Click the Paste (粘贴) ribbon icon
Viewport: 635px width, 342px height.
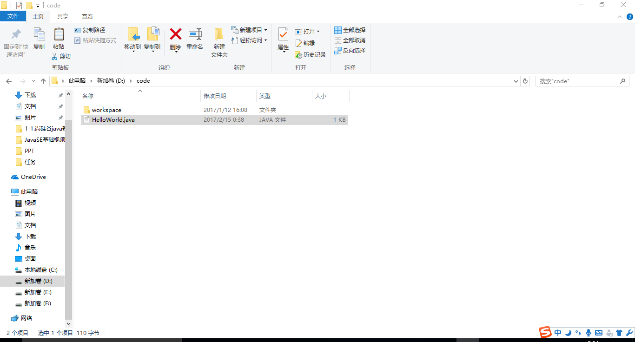pos(59,34)
